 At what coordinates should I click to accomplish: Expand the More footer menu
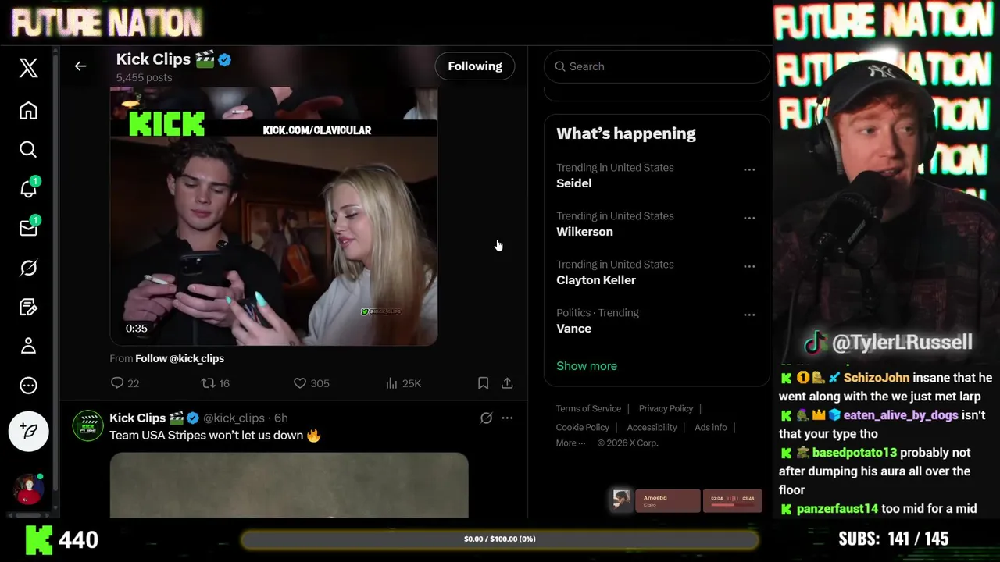tap(571, 443)
